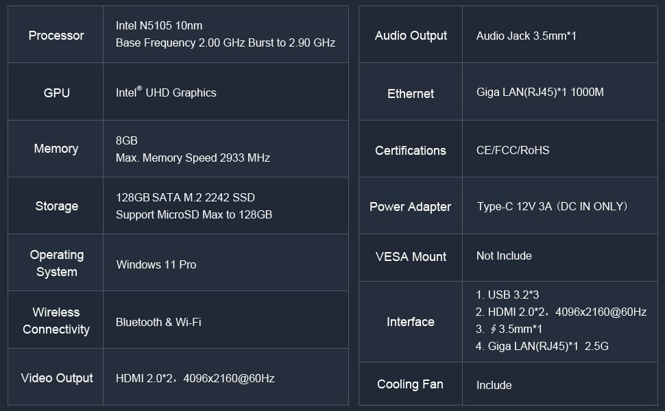Select the Bluetooth & Wi-Fi text
This screenshot has width=665, height=411.
coord(158,322)
